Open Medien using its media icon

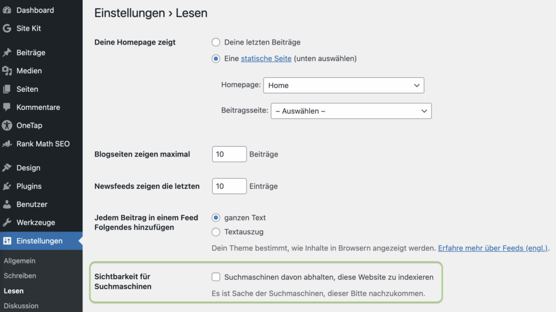pos(7,71)
